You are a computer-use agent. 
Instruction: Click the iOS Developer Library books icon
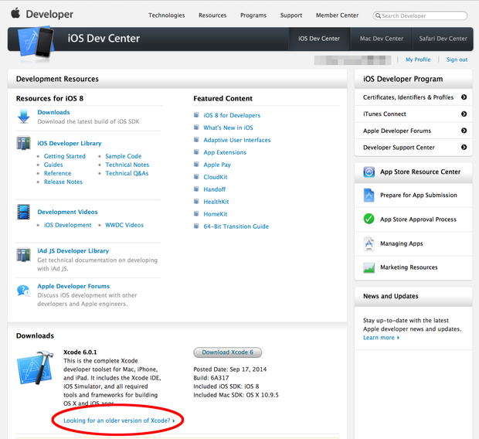pos(23,143)
